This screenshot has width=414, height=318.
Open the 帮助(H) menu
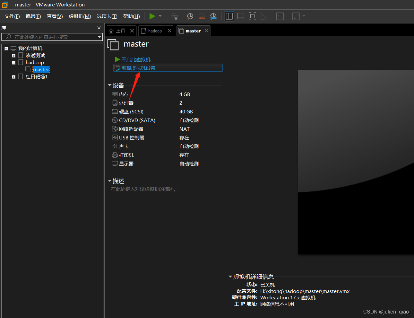[x=132, y=16]
